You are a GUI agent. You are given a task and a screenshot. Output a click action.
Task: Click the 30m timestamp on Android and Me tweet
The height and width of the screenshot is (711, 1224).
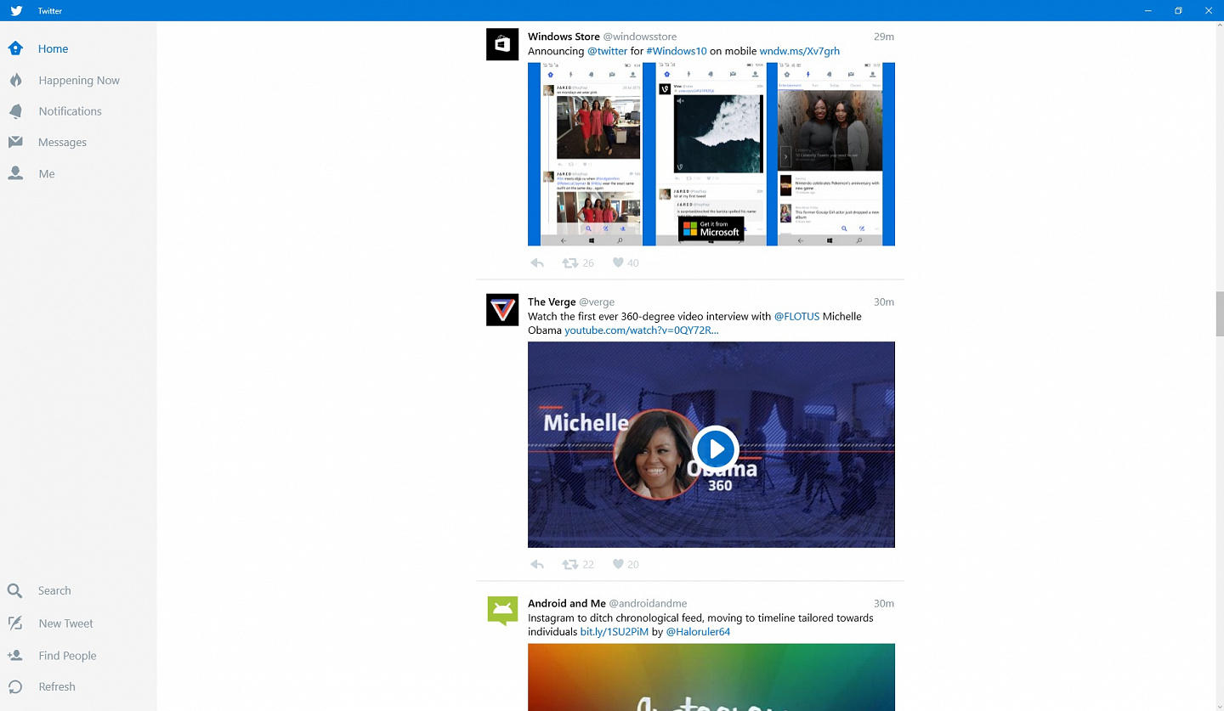point(884,603)
